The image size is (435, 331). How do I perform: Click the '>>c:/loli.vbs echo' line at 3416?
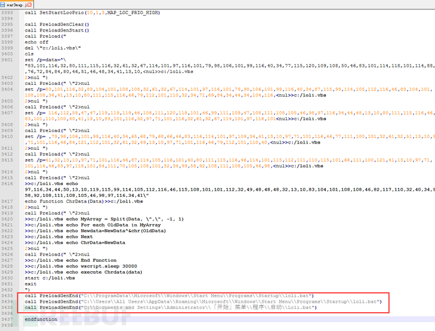(x=51, y=184)
